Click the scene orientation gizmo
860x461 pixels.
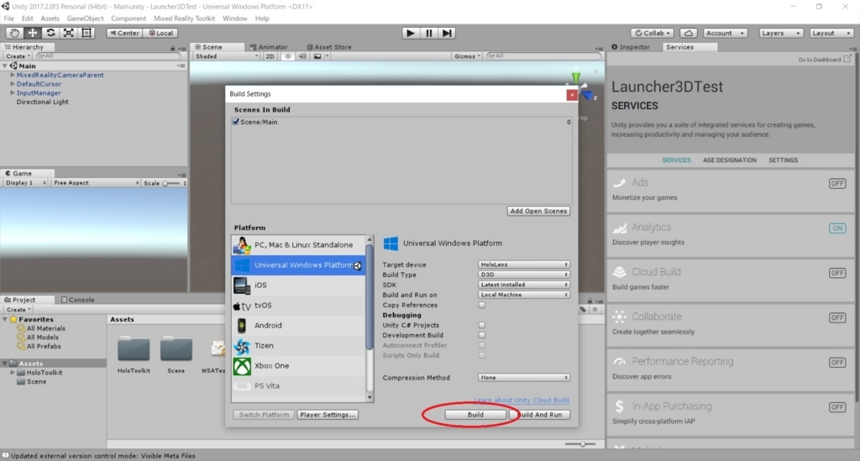[580, 86]
